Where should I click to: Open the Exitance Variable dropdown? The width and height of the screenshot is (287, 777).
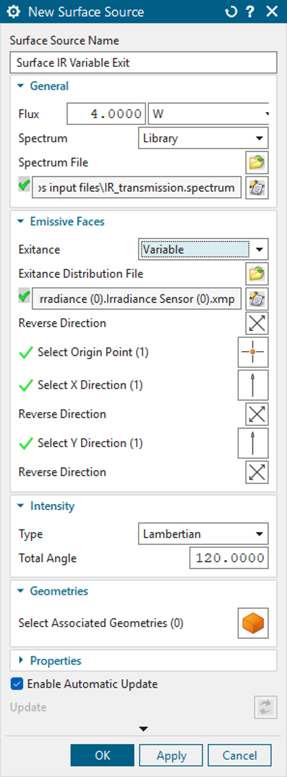[203, 250]
